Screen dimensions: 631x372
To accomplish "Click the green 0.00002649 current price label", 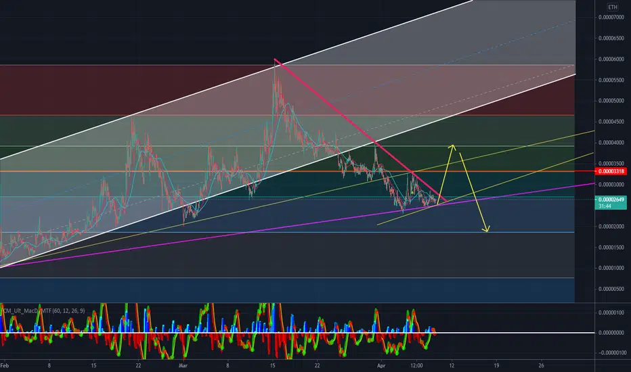I will tap(611, 200).
